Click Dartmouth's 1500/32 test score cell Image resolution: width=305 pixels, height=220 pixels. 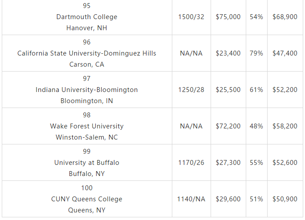click(191, 17)
